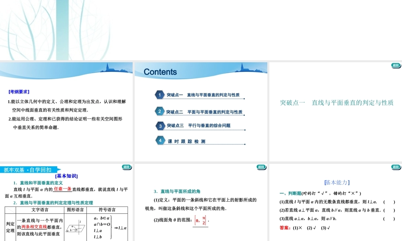Select the 抓牢双基·自学回扣 banner tab
402x241 pixels.
click(28, 170)
